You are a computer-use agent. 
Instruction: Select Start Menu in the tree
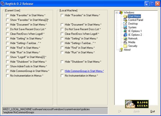point(134,16)
